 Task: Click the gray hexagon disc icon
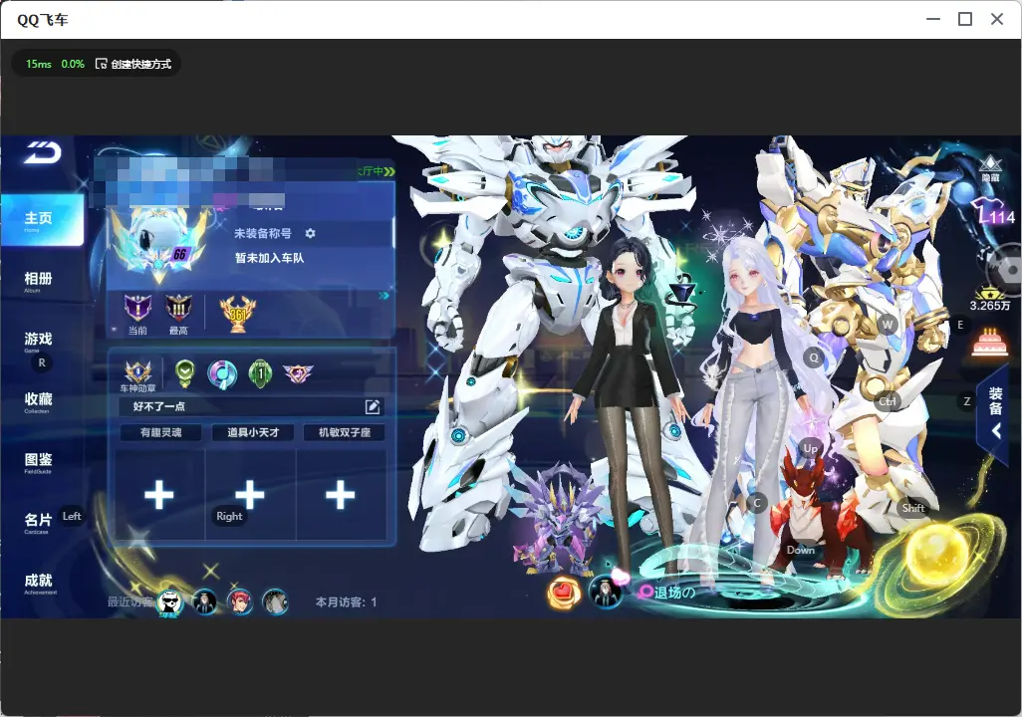[x=1005, y=269]
